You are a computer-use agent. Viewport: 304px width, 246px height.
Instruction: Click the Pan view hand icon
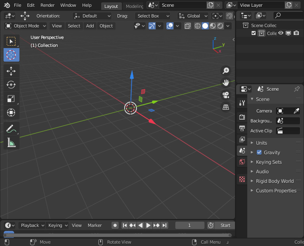[x=226, y=83]
